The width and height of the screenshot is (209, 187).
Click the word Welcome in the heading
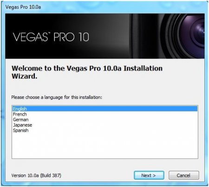point(27,68)
